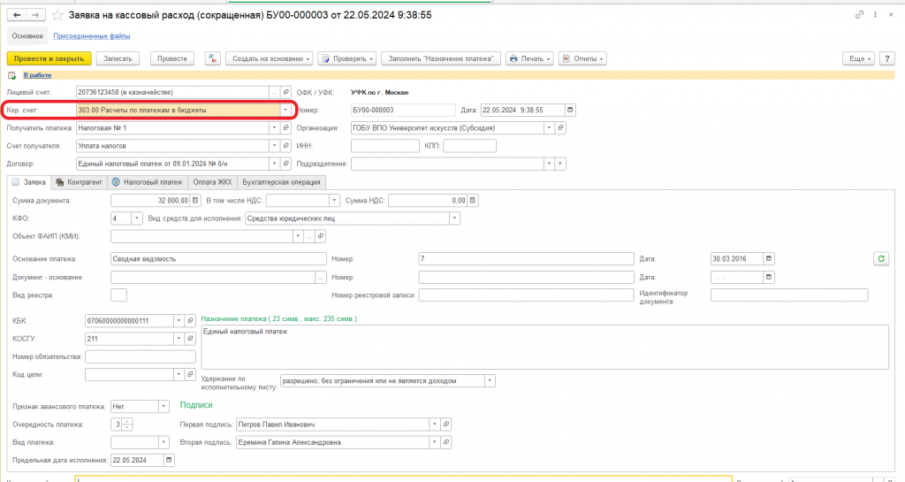Focus the Назначение платежа text area
Image resolution: width=905 pixels, height=482 pixels.
[x=544, y=347]
